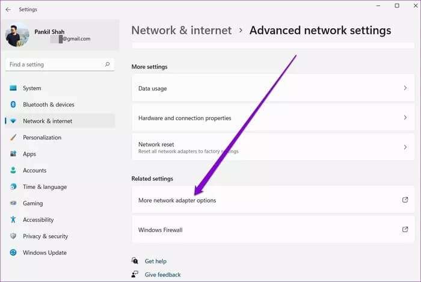421x282 pixels.
Task: Click the back arrow in the title bar
Action: click(8, 10)
